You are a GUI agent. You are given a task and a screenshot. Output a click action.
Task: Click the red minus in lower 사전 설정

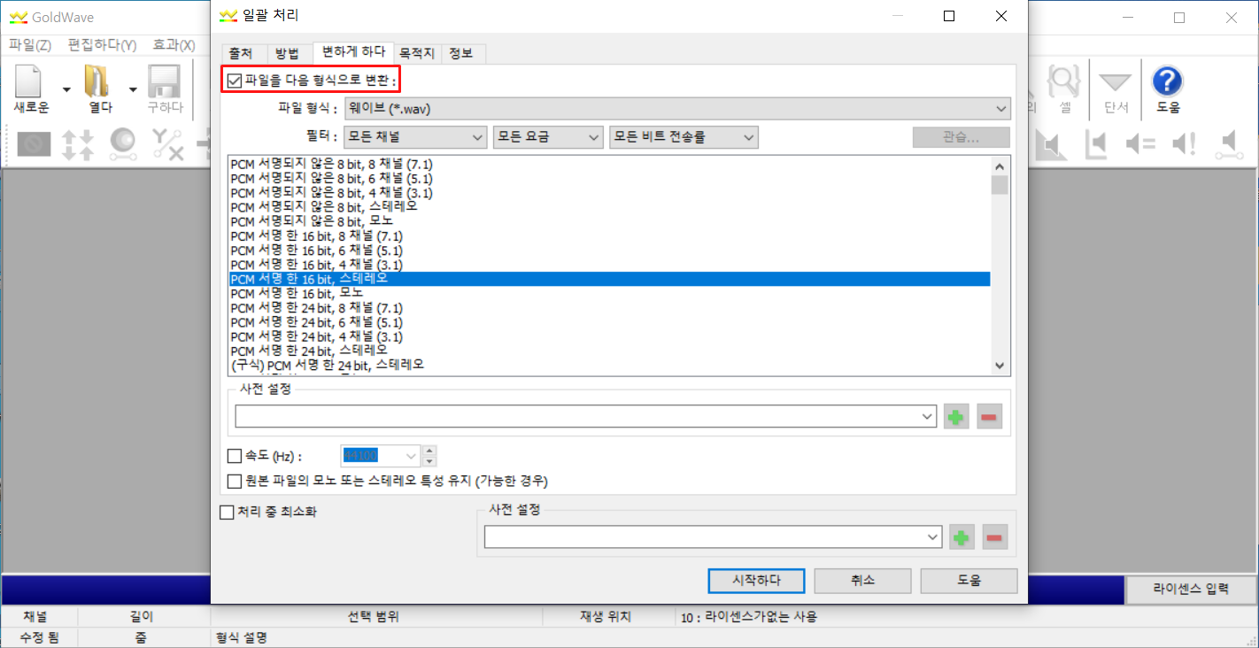pyautogui.click(x=995, y=536)
